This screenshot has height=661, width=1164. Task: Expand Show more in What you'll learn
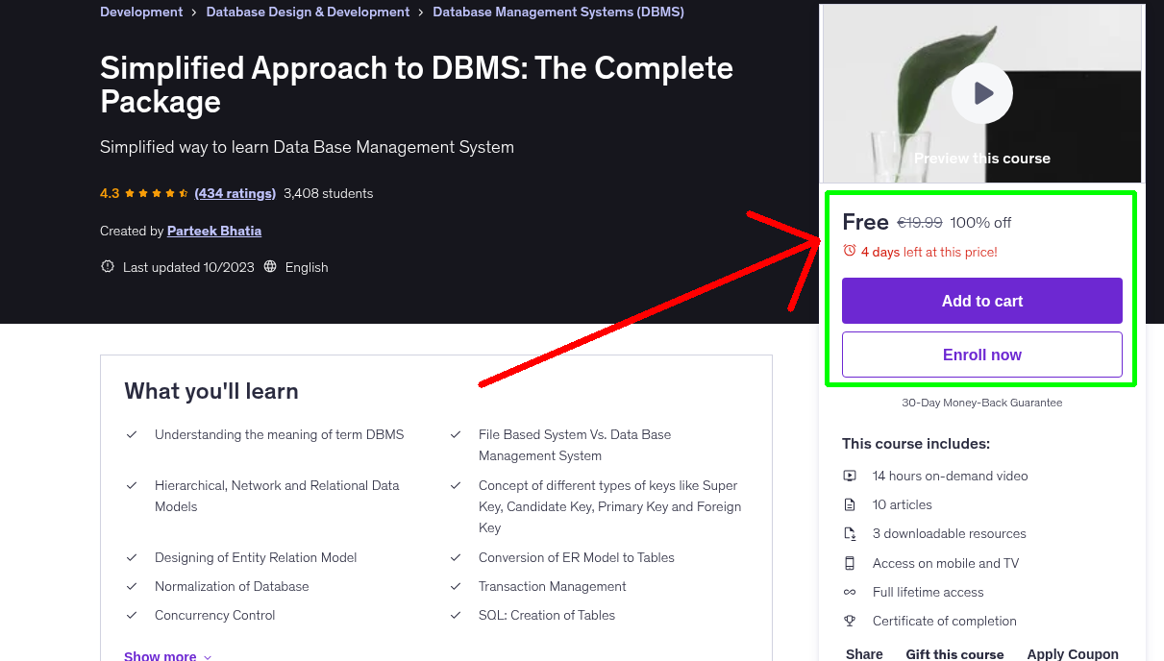(x=167, y=655)
